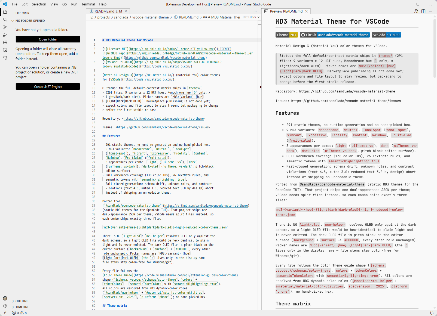Click the LICENSE link on editor line 3
Image resolution: width=437 pixels, height=316 pixels.
click(224, 49)
